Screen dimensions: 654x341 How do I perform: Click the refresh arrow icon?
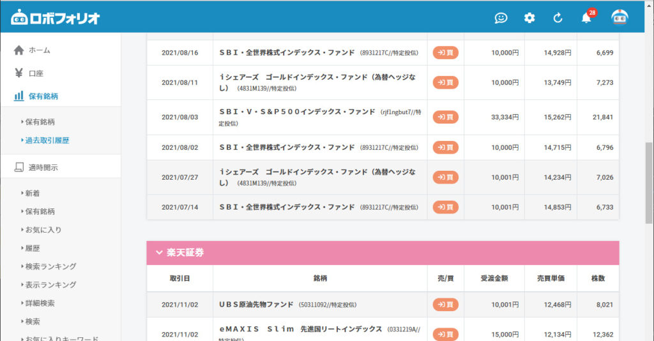pos(558,18)
